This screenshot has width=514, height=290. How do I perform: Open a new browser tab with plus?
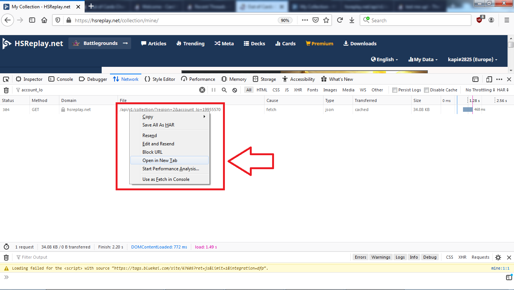point(91,6)
